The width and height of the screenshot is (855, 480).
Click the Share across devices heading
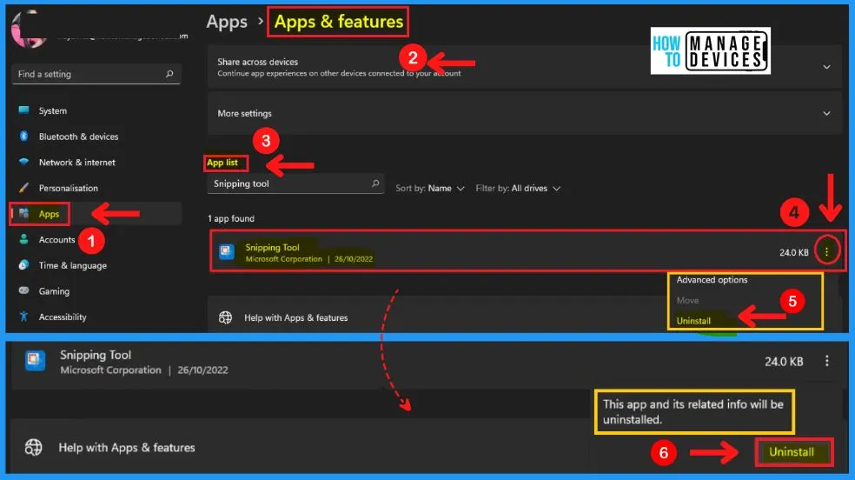[x=257, y=62]
